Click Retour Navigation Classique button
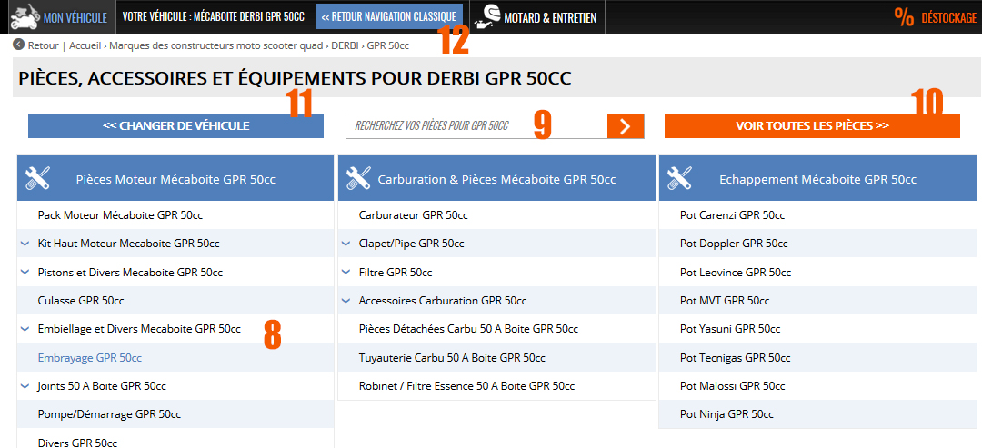 click(388, 16)
